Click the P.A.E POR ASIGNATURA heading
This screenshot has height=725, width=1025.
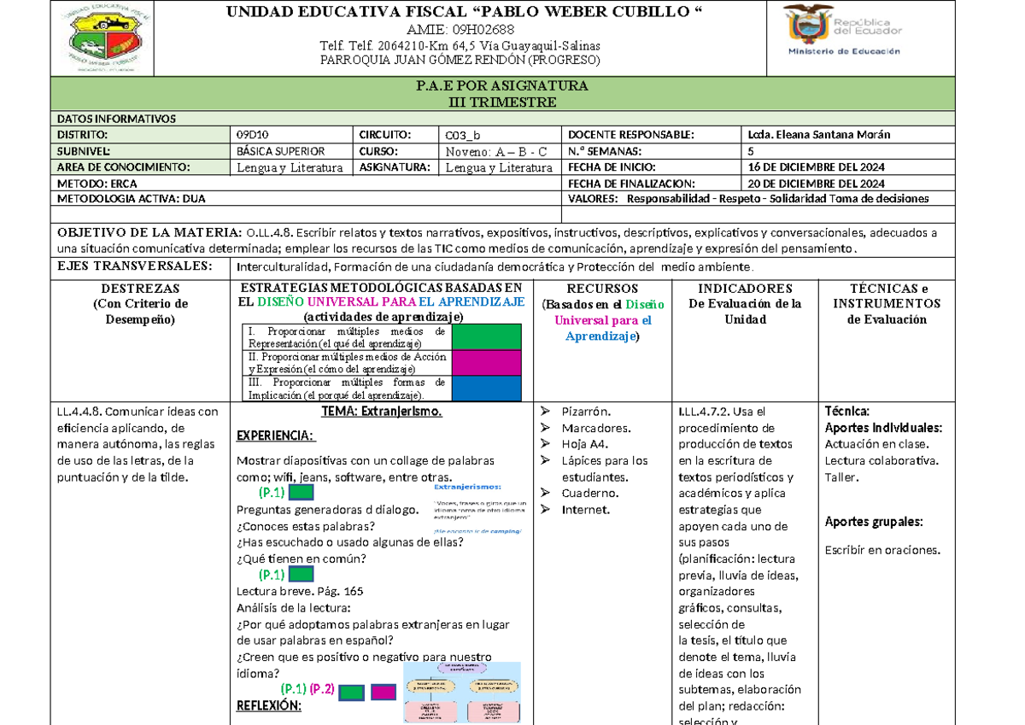click(501, 86)
